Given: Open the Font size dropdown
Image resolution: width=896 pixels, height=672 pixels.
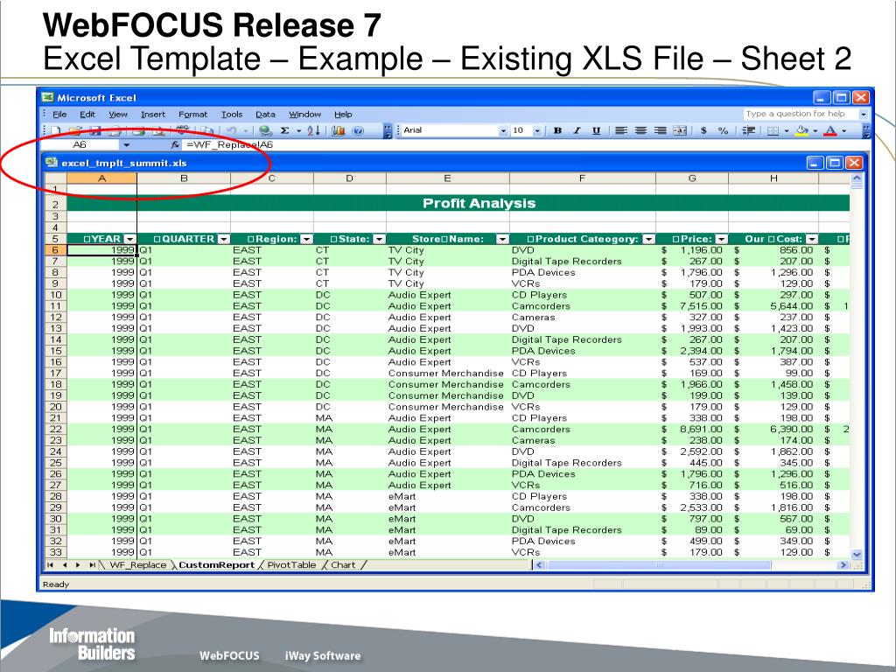Looking at the screenshot, I should 537,131.
